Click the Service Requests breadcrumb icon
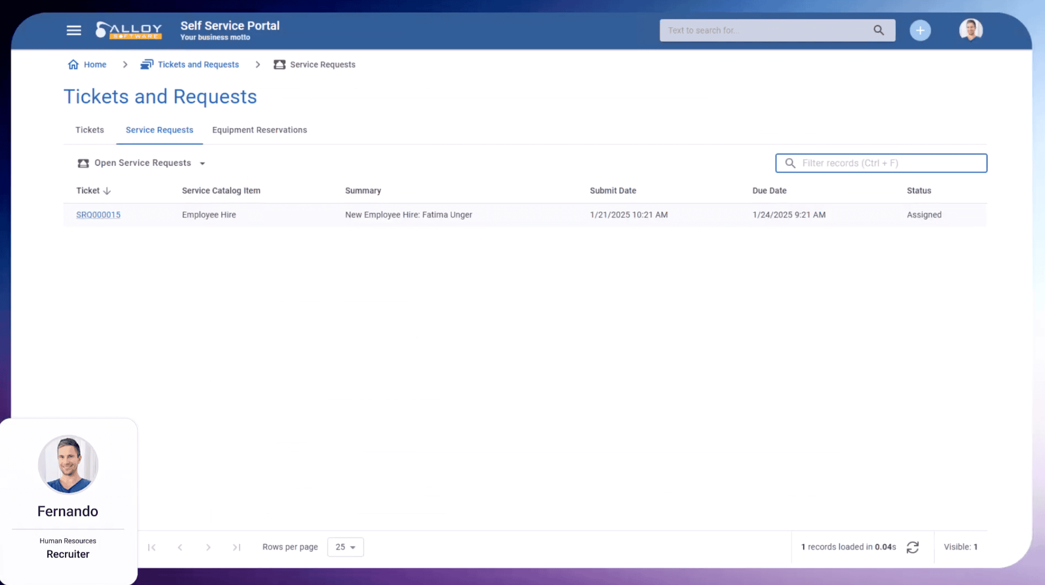The image size is (1045, 585). pyautogui.click(x=279, y=64)
